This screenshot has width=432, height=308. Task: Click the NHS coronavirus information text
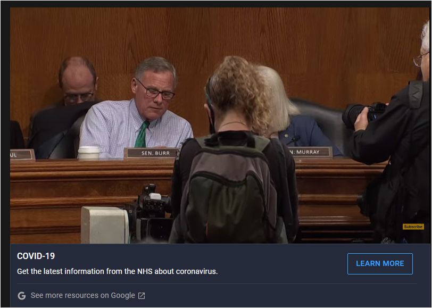coord(118,271)
